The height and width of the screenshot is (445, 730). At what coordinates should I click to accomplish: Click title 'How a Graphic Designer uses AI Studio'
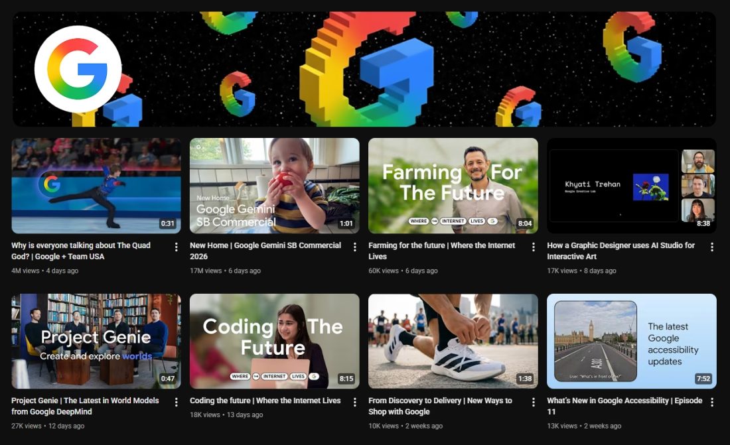click(620, 251)
